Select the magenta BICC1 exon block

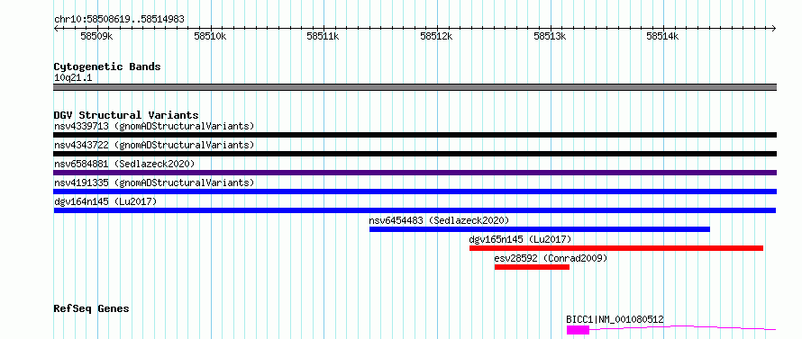tap(578, 330)
